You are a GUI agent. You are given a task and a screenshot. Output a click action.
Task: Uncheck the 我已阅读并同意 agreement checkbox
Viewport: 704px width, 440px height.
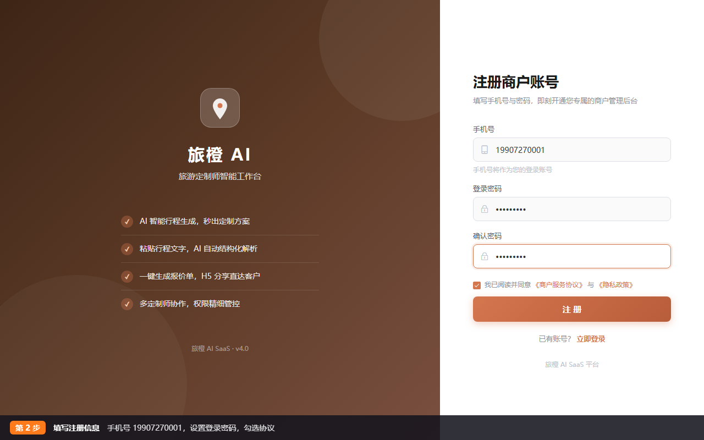point(477,285)
